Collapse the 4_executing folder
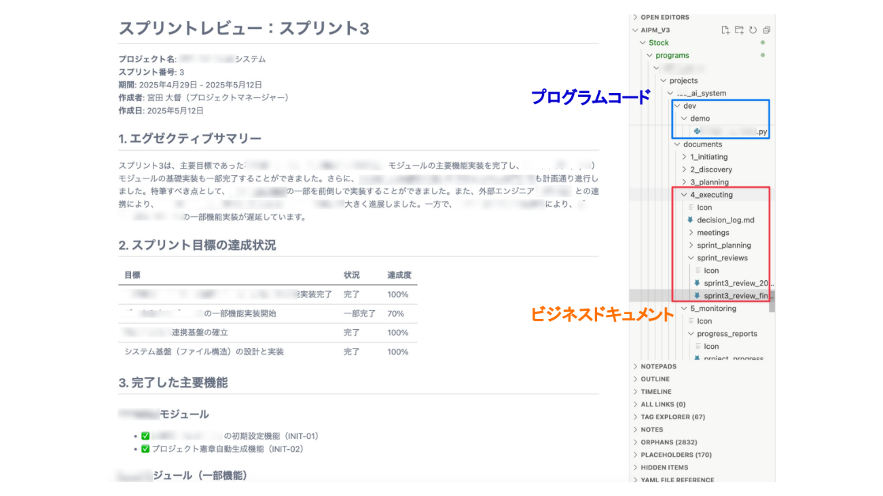 point(685,195)
